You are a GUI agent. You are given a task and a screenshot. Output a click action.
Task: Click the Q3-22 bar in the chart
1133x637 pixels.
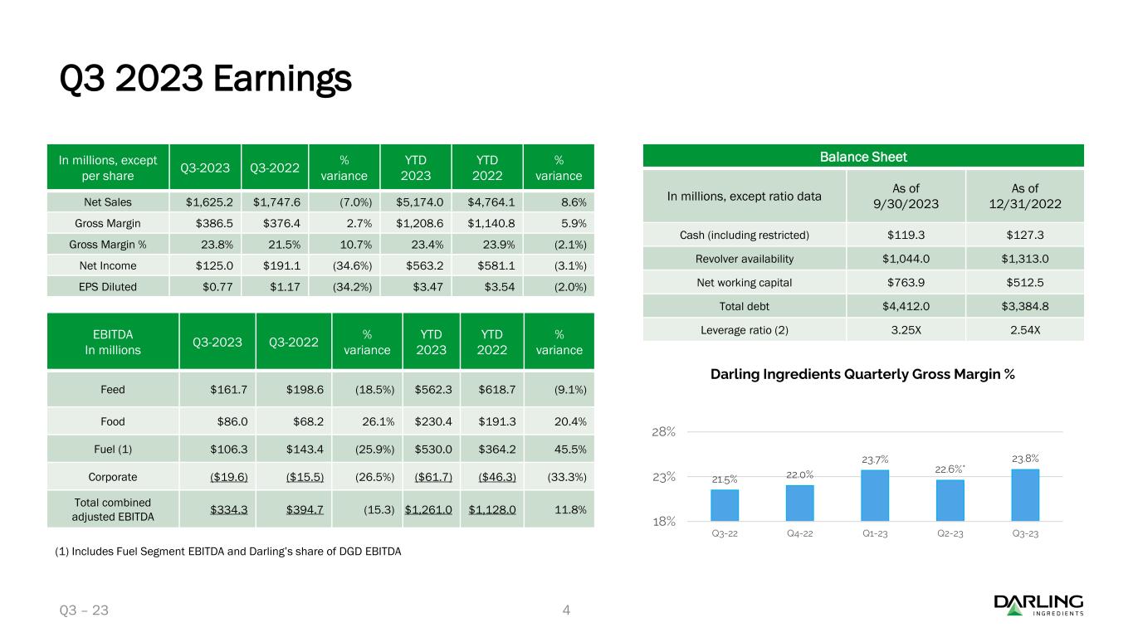tap(725, 505)
